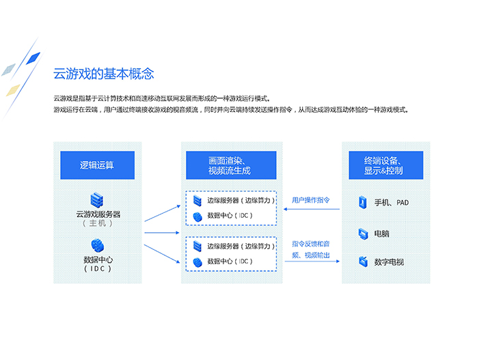Click the data center icon above 数据中心 (IDC)
This screenshot has width=503, height=355.
98,246
